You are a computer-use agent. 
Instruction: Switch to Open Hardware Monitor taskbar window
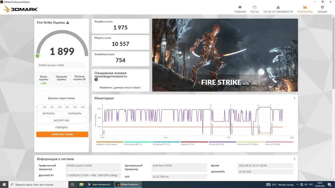point(99,184)
